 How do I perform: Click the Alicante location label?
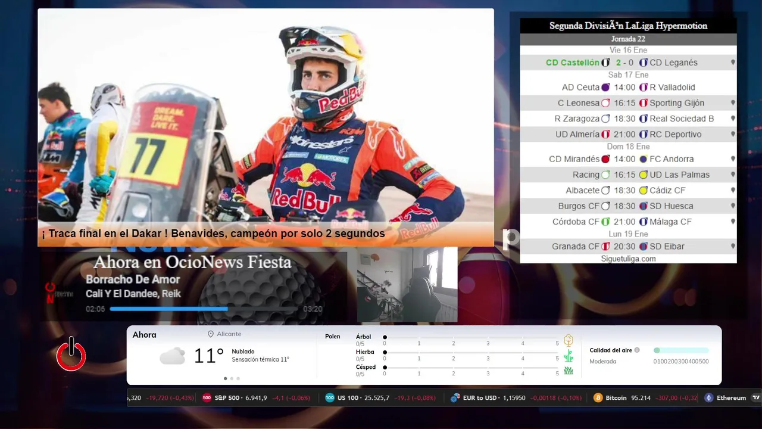(x=229, y=334)
